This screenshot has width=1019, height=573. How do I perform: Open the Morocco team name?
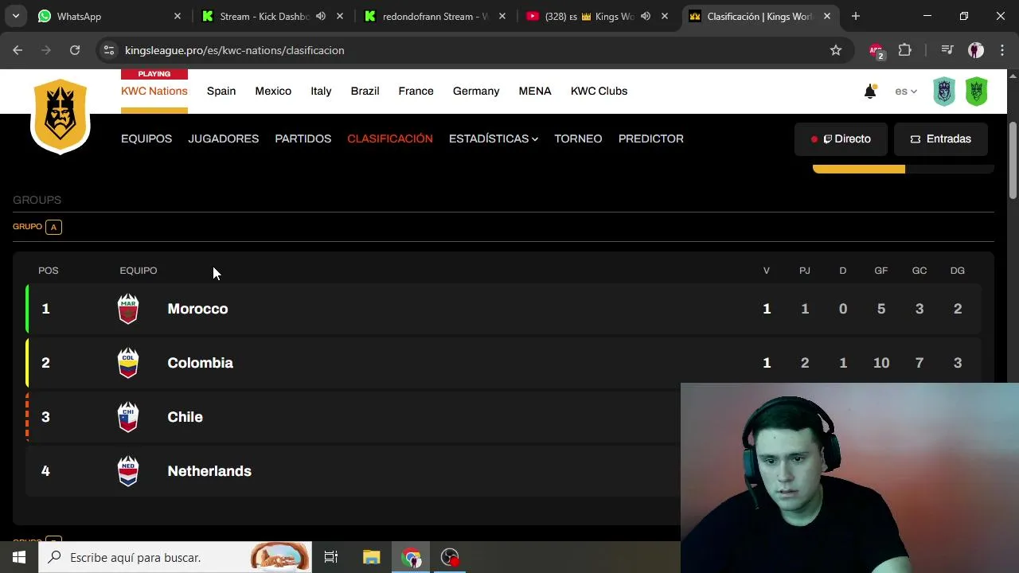[x=197, y=309]
